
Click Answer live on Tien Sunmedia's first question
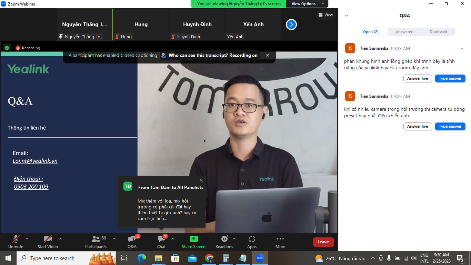[418, 78]
